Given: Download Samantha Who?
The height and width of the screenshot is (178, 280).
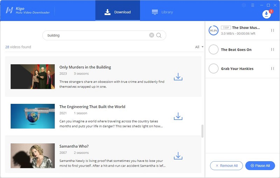Looking at the screenshot, I should [x=178, y=156].
